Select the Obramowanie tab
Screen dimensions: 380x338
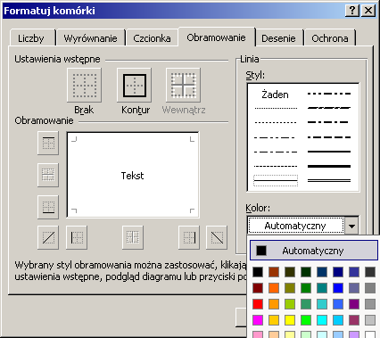click(x=216, y=37)
